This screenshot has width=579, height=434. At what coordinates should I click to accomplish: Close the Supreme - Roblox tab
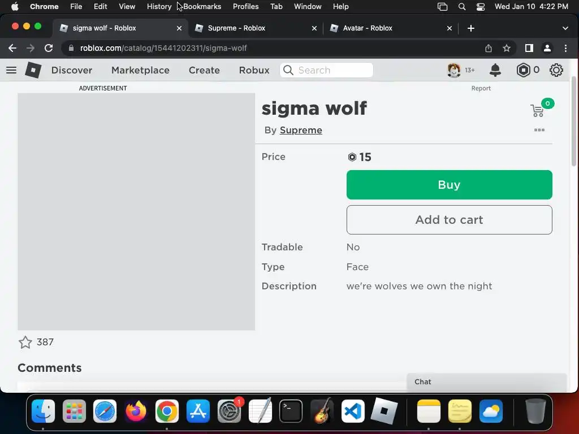[314, 28]
